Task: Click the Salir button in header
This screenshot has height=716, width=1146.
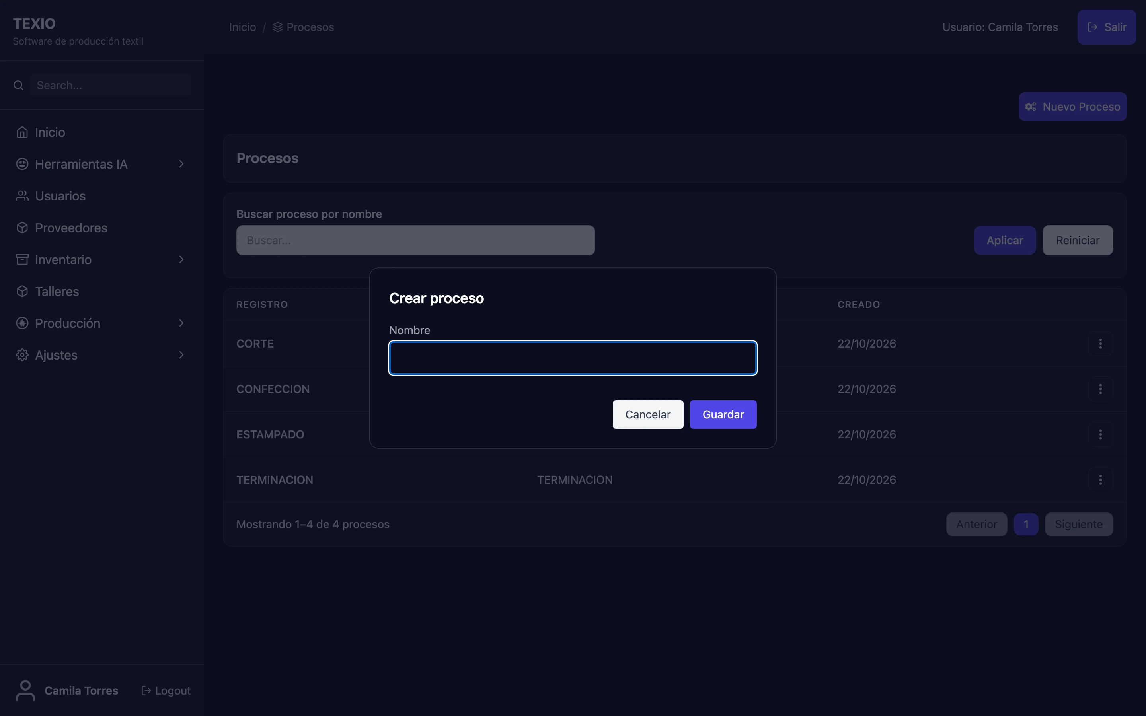Action: (1107, 27)
